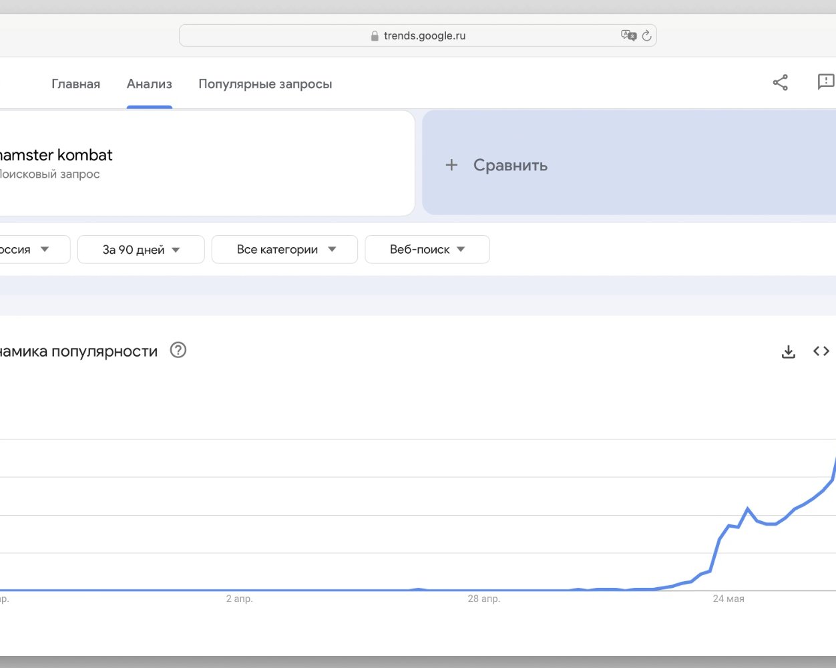This screenshot has height=668, width=836.
Task: Open the send feedback icon
Action: coord(826,82)
